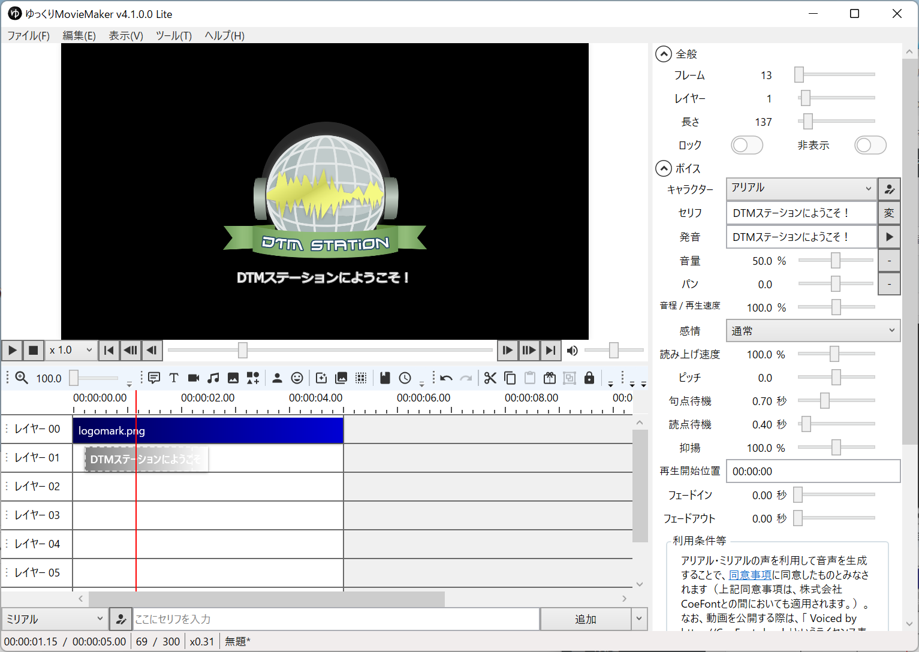Open the ツール(T) menu
This screenshot has width=919, height=652.
click(x=174, y=36)
